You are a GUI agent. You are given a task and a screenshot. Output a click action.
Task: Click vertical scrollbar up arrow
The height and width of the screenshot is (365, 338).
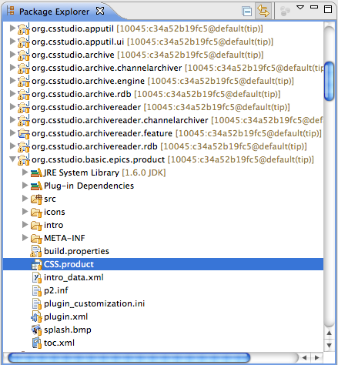pyautogui.click(x=329, y=333)
